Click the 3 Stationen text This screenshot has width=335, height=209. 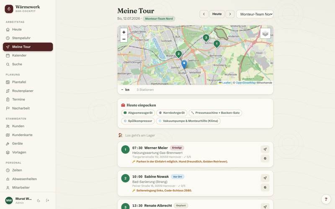click(145, 90)
